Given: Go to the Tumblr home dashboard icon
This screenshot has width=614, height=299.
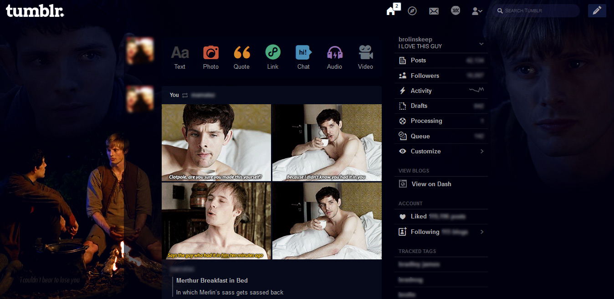Looking at the screenshot, I should [x=390, y=11].
